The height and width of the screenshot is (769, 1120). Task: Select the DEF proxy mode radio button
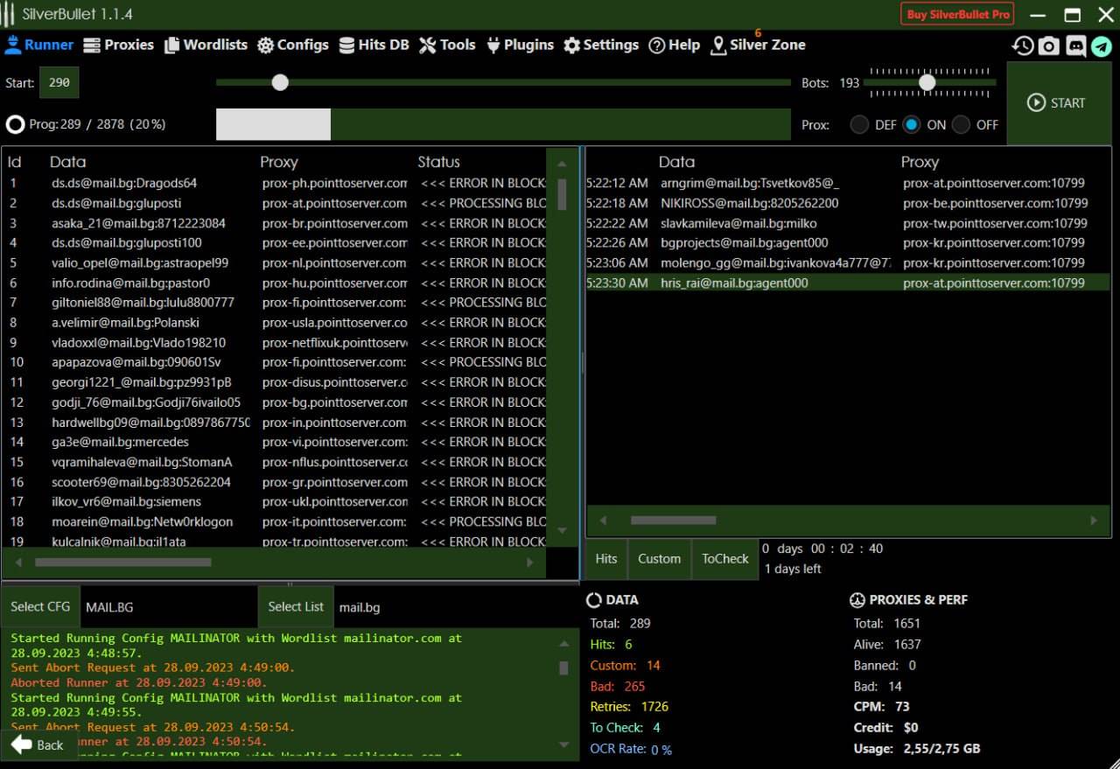point(859,125)
